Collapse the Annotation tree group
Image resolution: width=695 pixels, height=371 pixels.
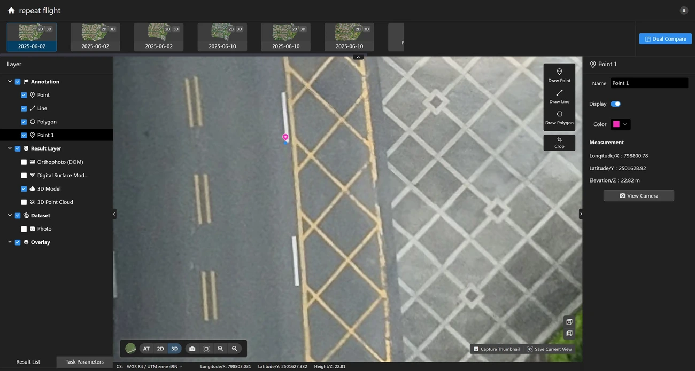(10, 82)
